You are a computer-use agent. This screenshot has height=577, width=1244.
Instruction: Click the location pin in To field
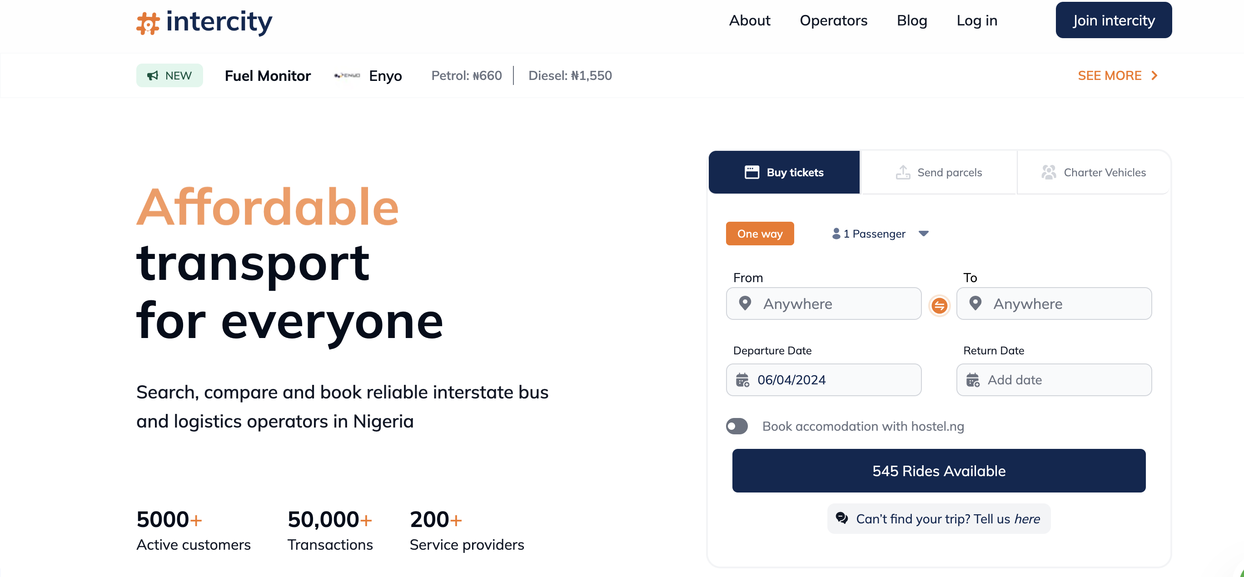975,303
